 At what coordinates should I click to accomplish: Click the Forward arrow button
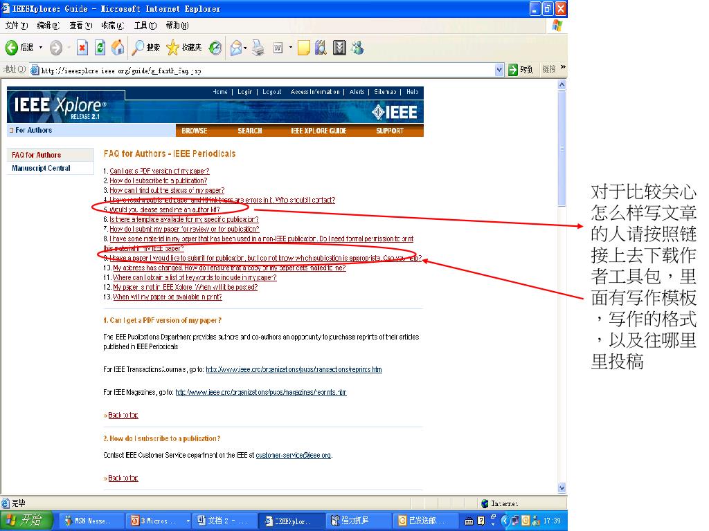(x=56, y=48)
